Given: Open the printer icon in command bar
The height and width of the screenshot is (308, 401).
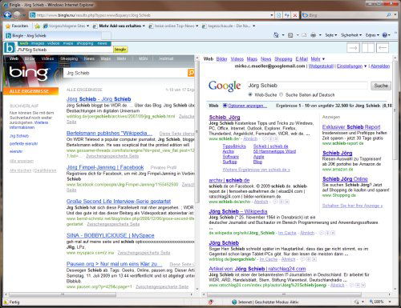Looking at the screenshot, I should click(x=314, y=35).
